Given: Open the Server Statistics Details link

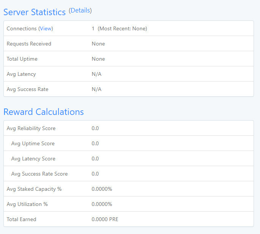Looking at the screenshot, I should tap(80, 11).
